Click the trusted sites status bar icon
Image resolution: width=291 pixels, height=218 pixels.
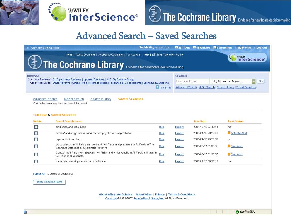tap(237, 212)
